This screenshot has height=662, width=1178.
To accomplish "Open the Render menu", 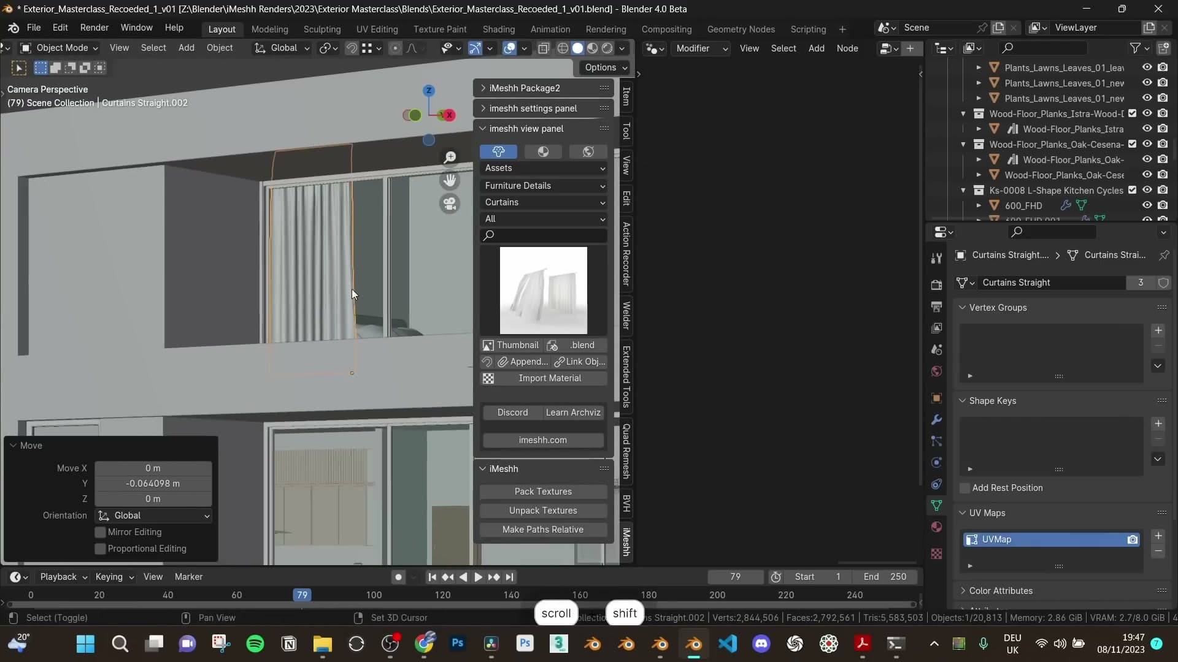I will 94,28.
